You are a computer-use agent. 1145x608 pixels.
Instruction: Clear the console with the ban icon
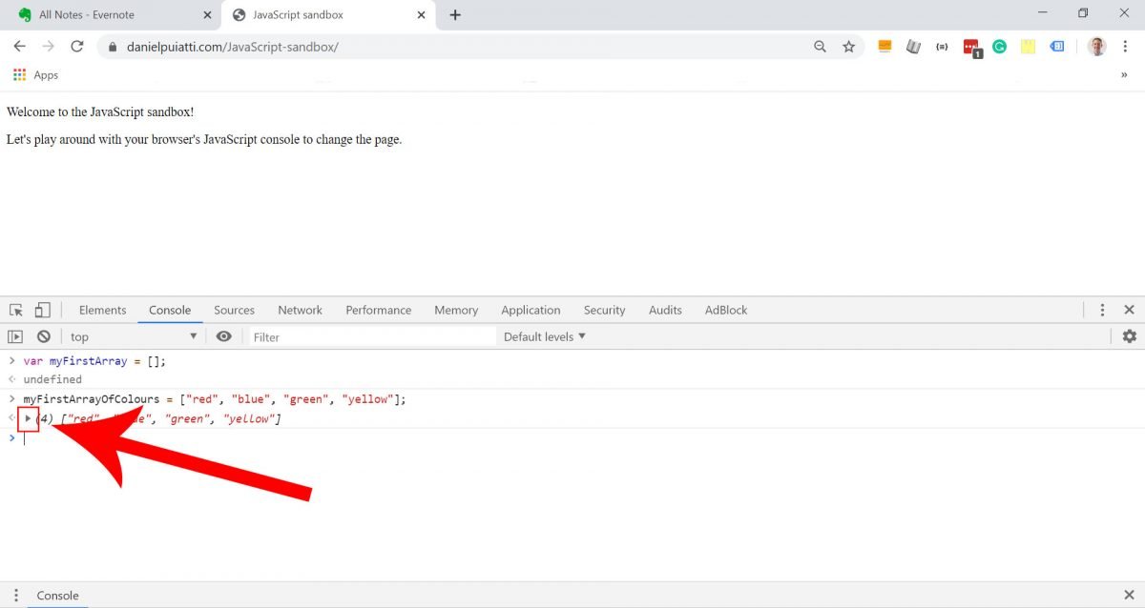click(44, 336)
